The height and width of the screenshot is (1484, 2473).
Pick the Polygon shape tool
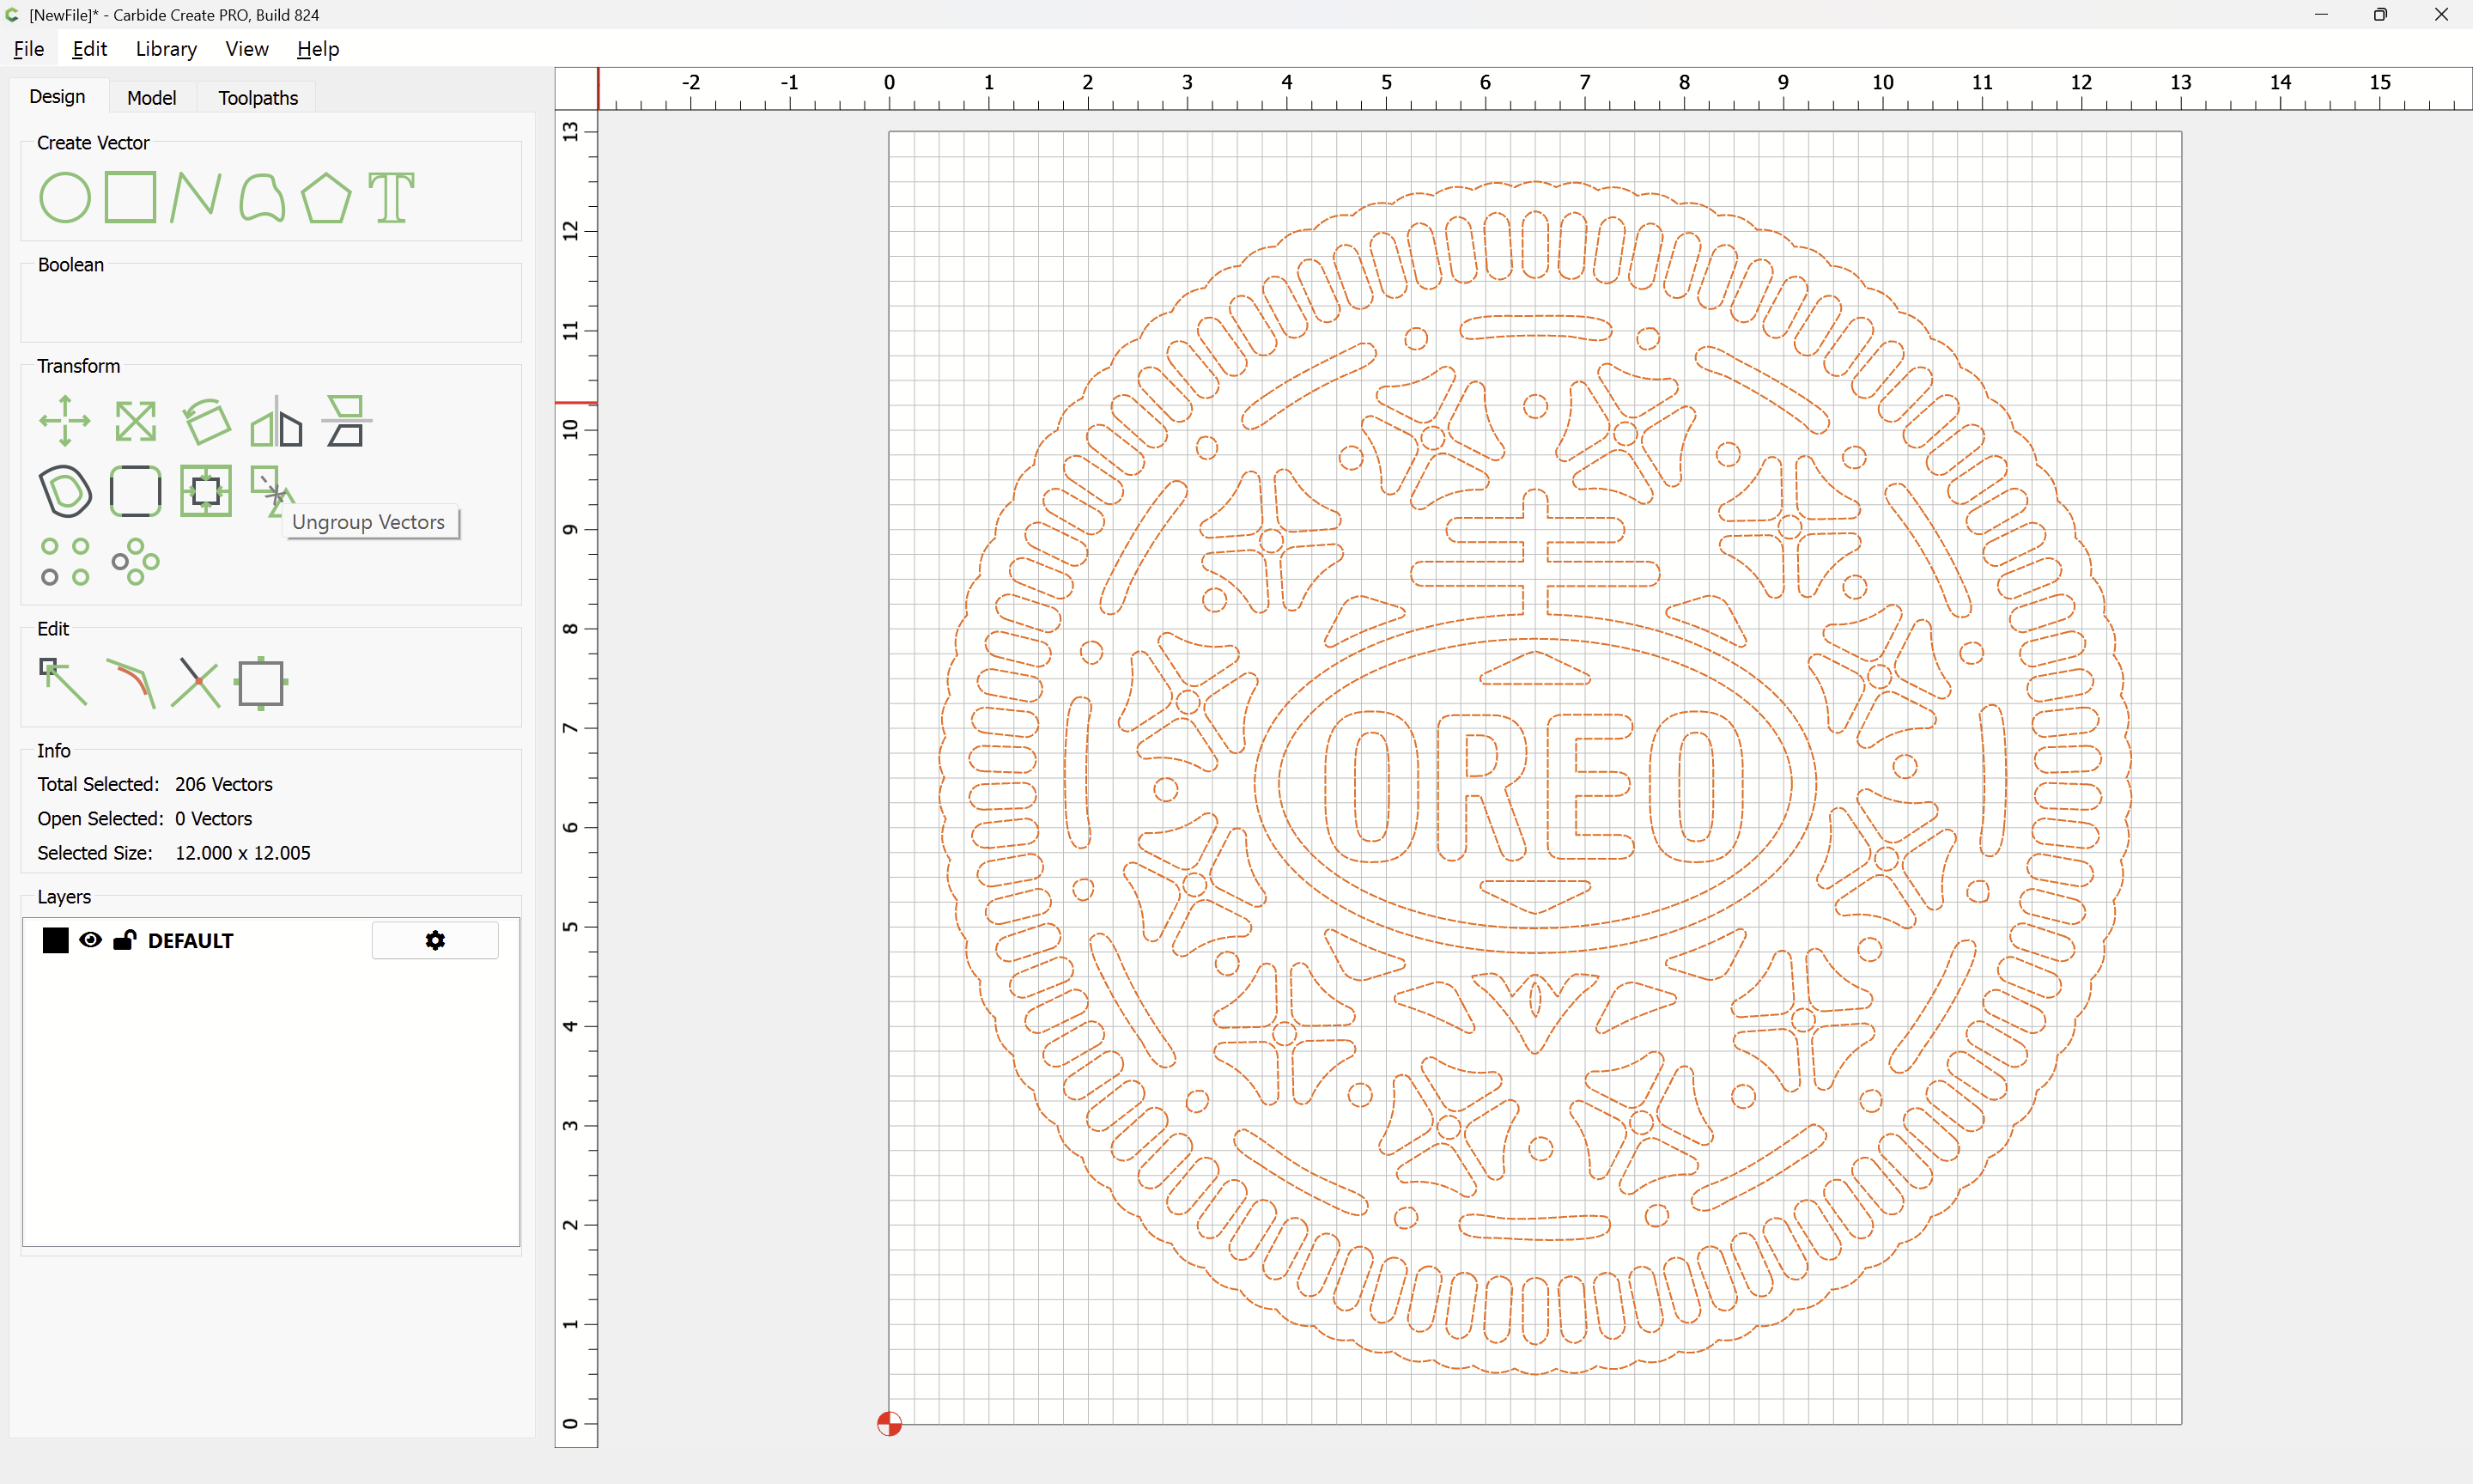[x=325, y=197]
